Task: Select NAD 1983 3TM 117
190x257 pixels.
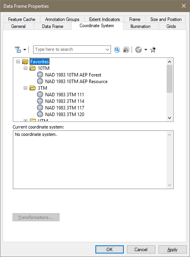Action: (x=65, y=108)
